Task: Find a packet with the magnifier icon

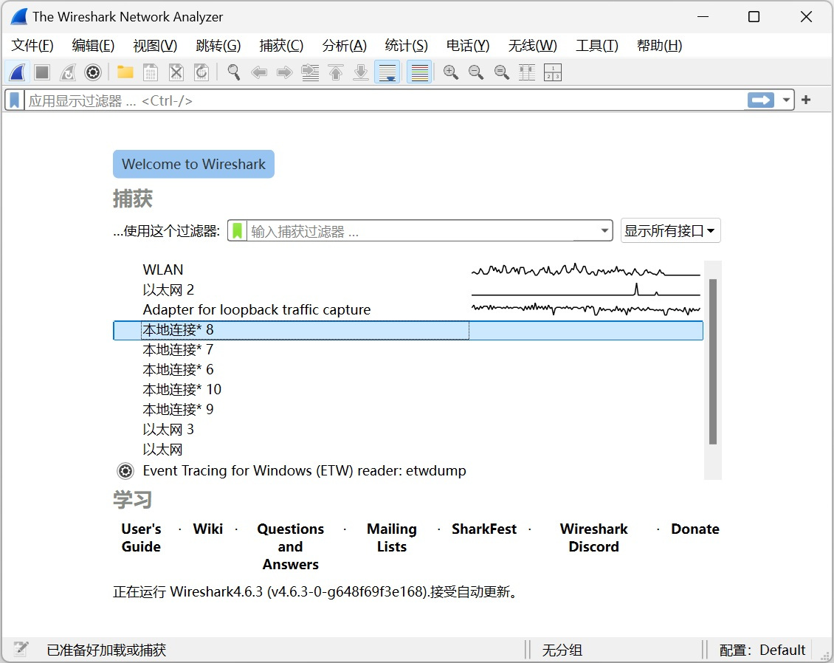Action: click(233, 72)
